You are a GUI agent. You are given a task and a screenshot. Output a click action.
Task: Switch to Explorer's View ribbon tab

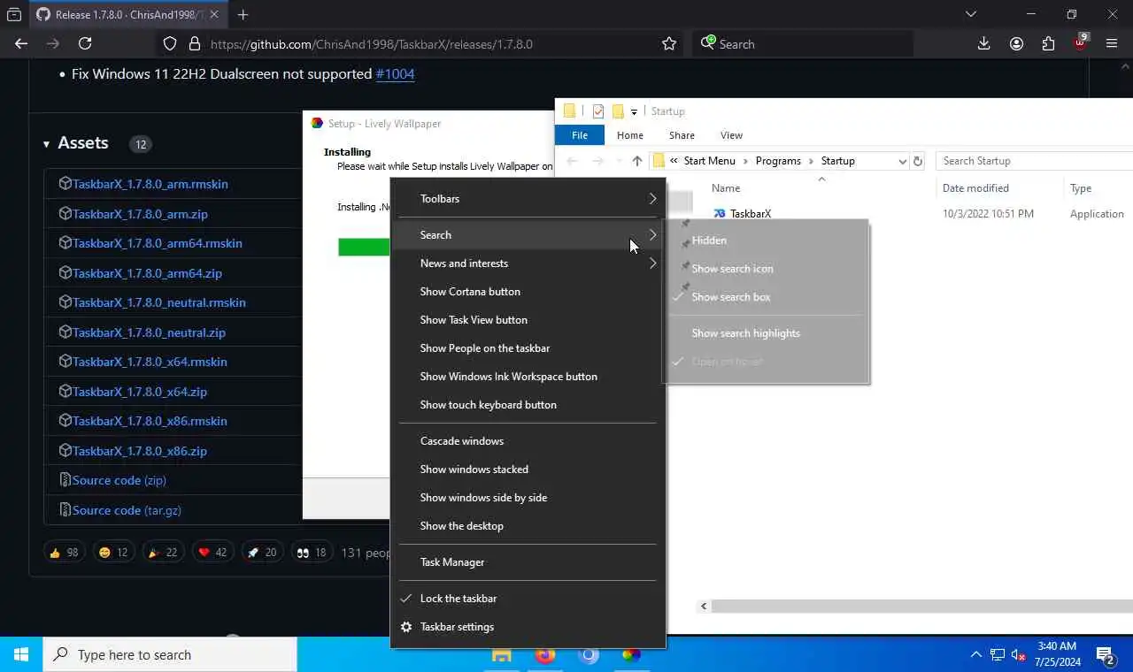[731, 135]
